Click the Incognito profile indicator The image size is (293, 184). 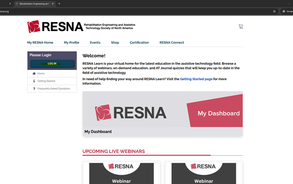[x=287, y=11]
